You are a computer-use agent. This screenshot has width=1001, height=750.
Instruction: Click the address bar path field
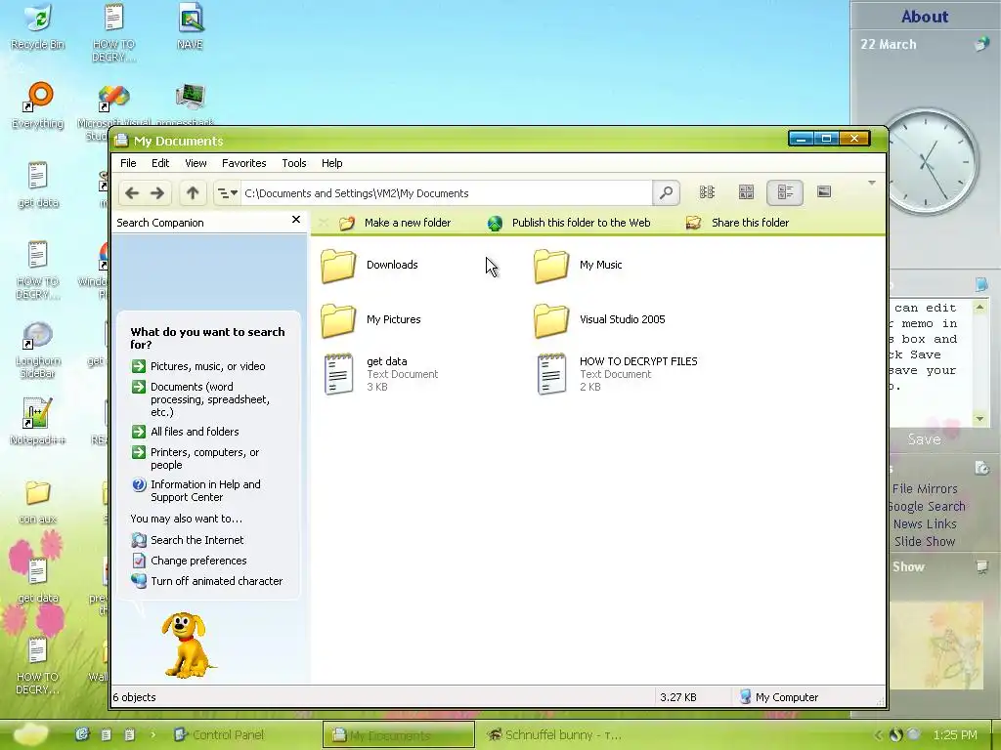pyautogui.click(x=446, y=192)
